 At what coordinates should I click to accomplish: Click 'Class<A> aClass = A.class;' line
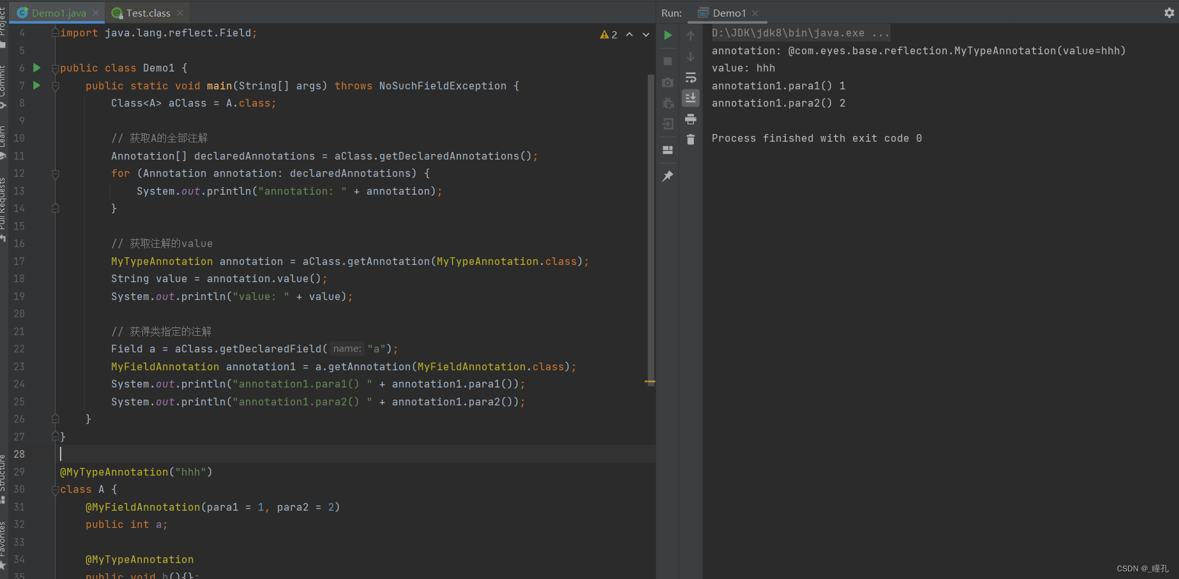coord(193,103)
